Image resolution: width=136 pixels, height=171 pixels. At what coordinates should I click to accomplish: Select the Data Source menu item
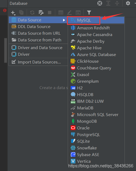pyautogui.click(x=38, y=20)
